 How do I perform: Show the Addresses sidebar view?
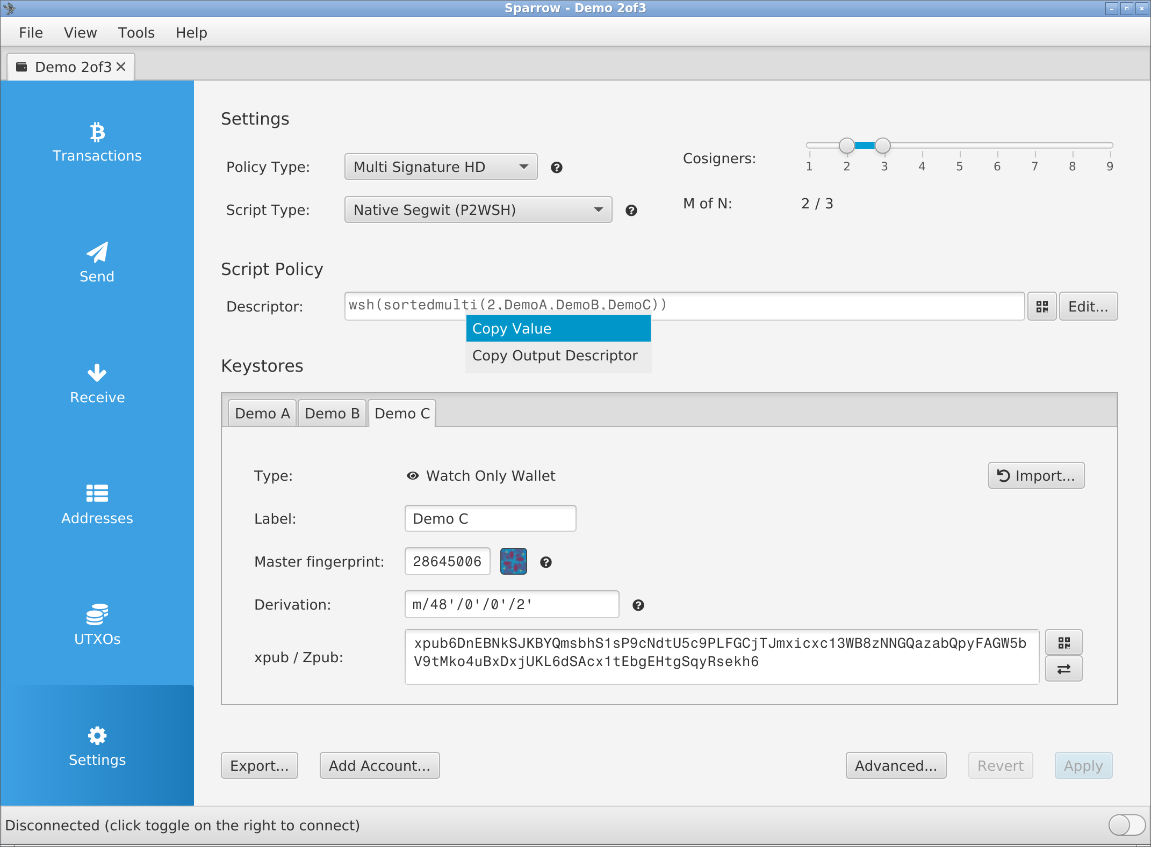pos(97,504)
